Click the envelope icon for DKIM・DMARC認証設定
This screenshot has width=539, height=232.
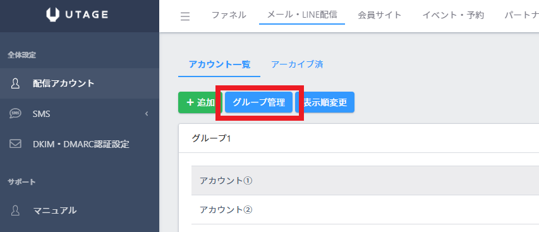pyautogui.click(x=15, y=143)
